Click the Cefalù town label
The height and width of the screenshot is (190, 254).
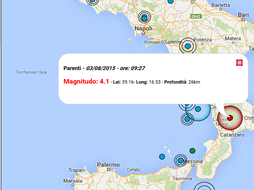click(133, 170)
